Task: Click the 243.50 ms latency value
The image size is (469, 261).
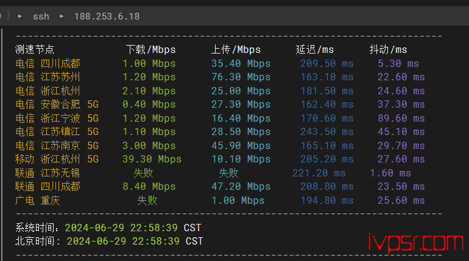Action: click(x=327, y=131)
